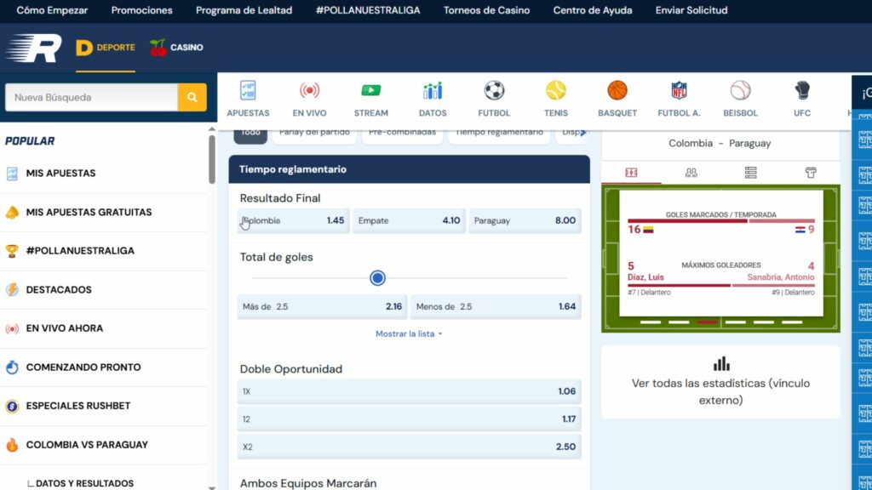The width and height of the screenshot is (872, 490).
Task: Click Diaz, Luis top scorer name
Action: pos(645,277)
